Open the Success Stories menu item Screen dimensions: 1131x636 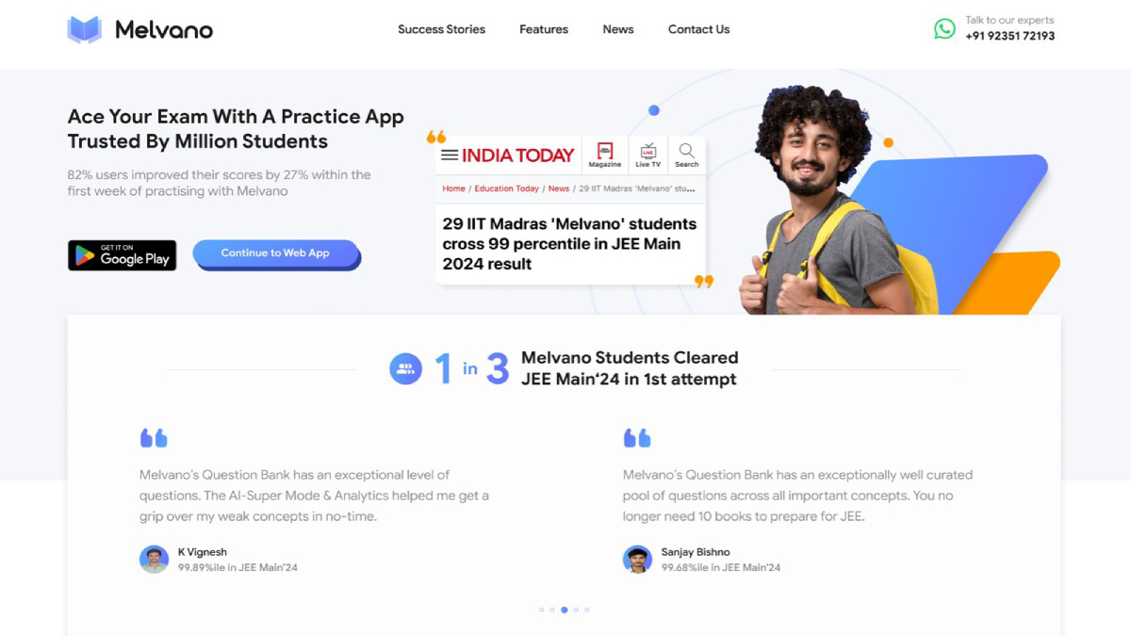[441, 29]
